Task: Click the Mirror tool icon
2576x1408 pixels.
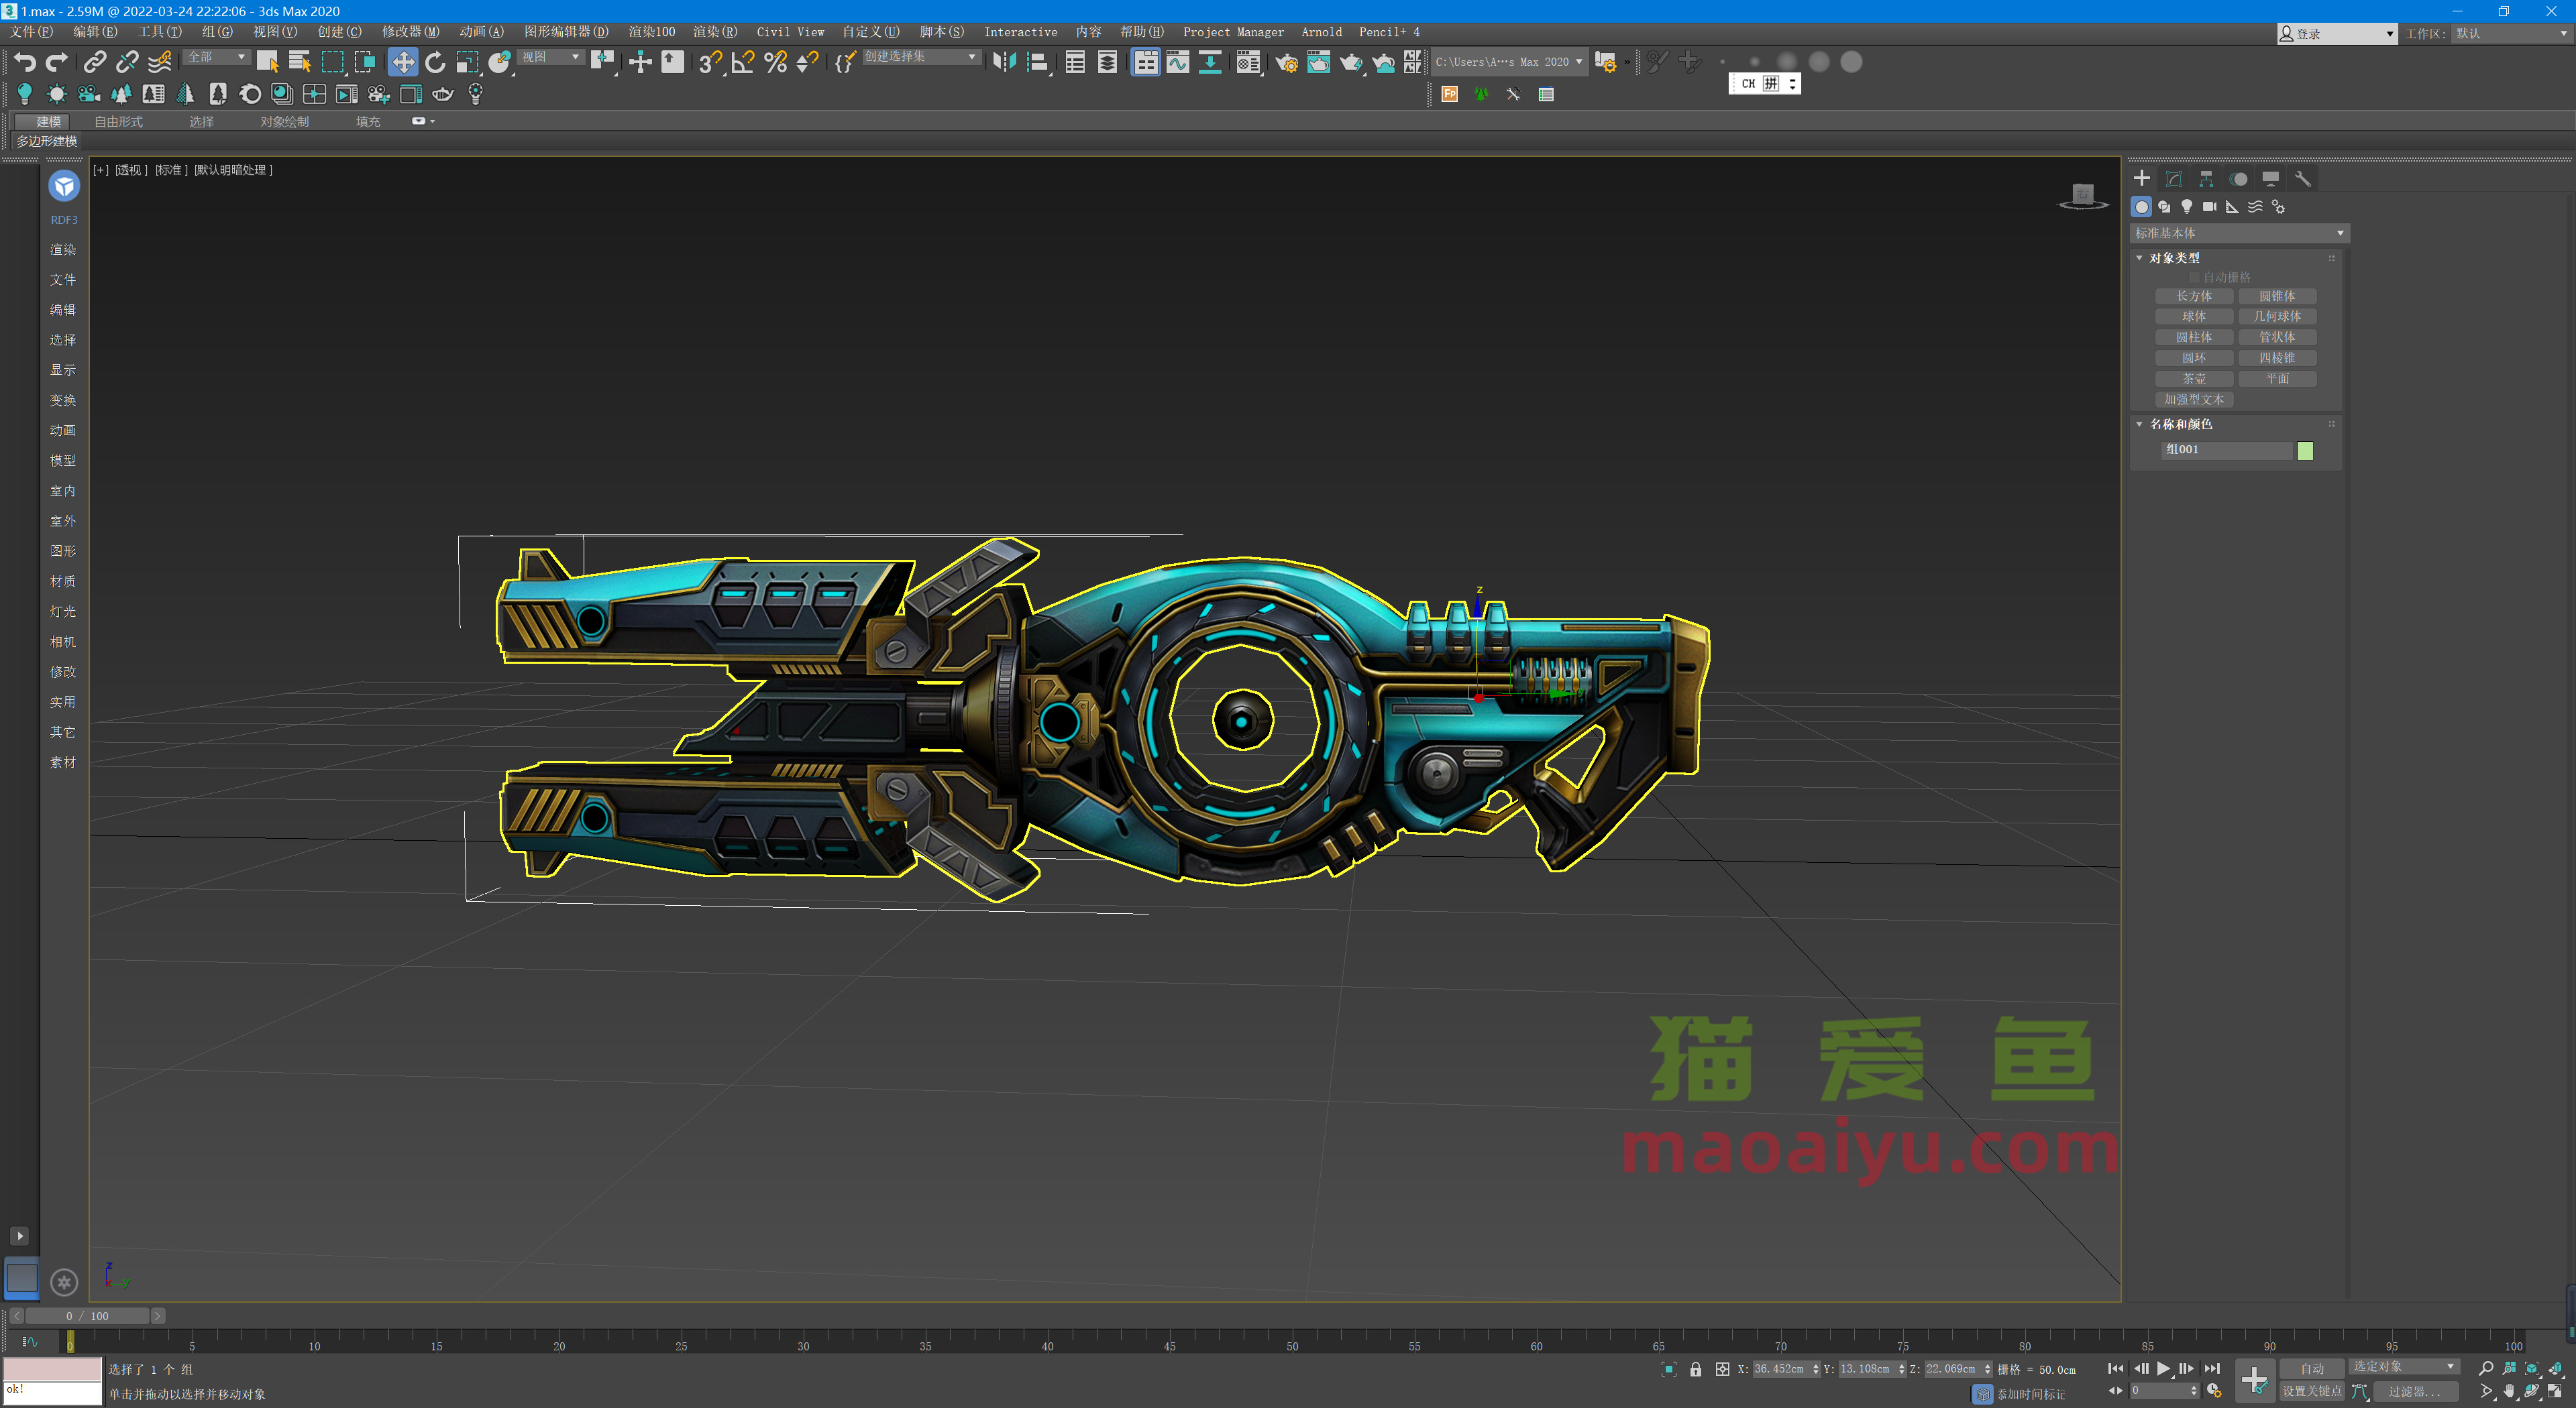Action: [x=1004, y=62]
